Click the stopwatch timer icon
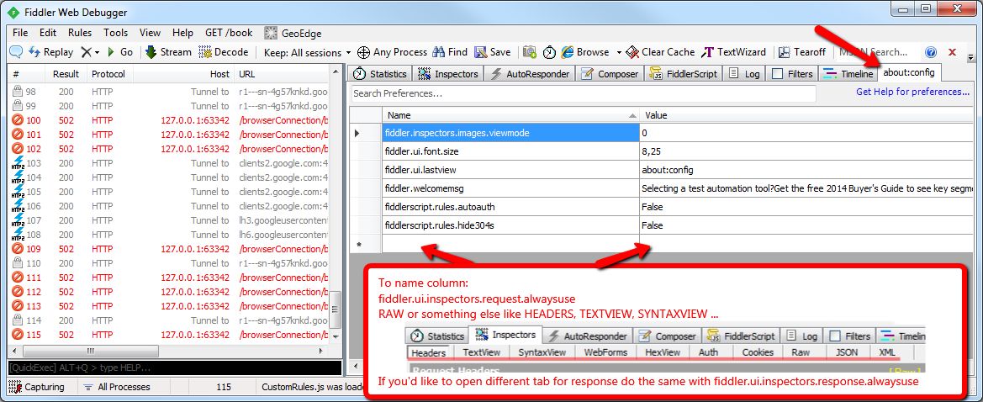The width and height of the screenshot is (983, 402). 549,52
